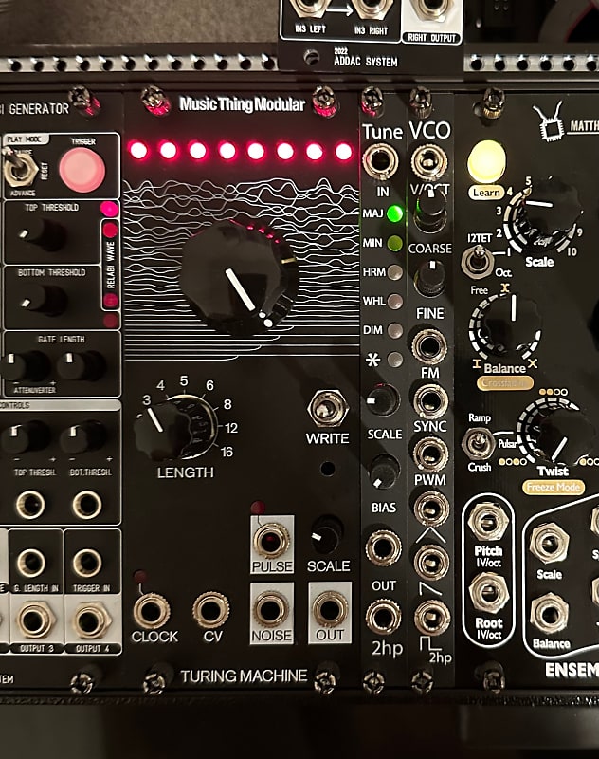599x759 pixels.
Task: Turn the large Turing Machine probability knob
Action: (x=239, y=278)
